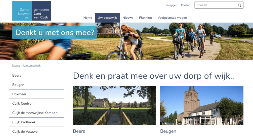
Task: Select Beers in the sidebar list
Action: (x=37, y=75)
